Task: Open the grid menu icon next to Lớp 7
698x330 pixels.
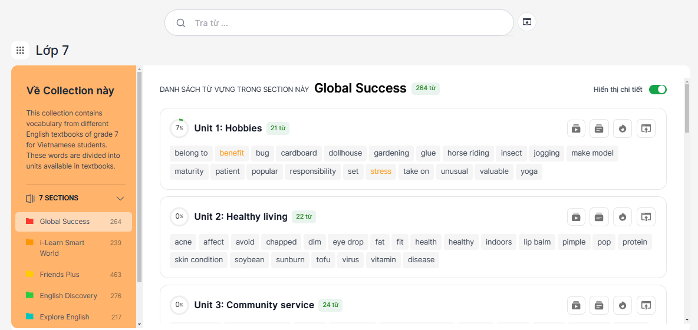Action: 20,51
